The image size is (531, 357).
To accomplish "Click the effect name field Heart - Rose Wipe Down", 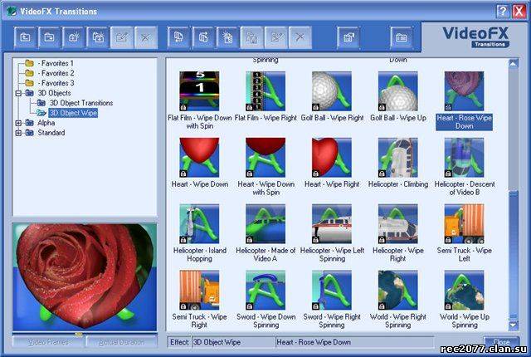I will 354,342.
